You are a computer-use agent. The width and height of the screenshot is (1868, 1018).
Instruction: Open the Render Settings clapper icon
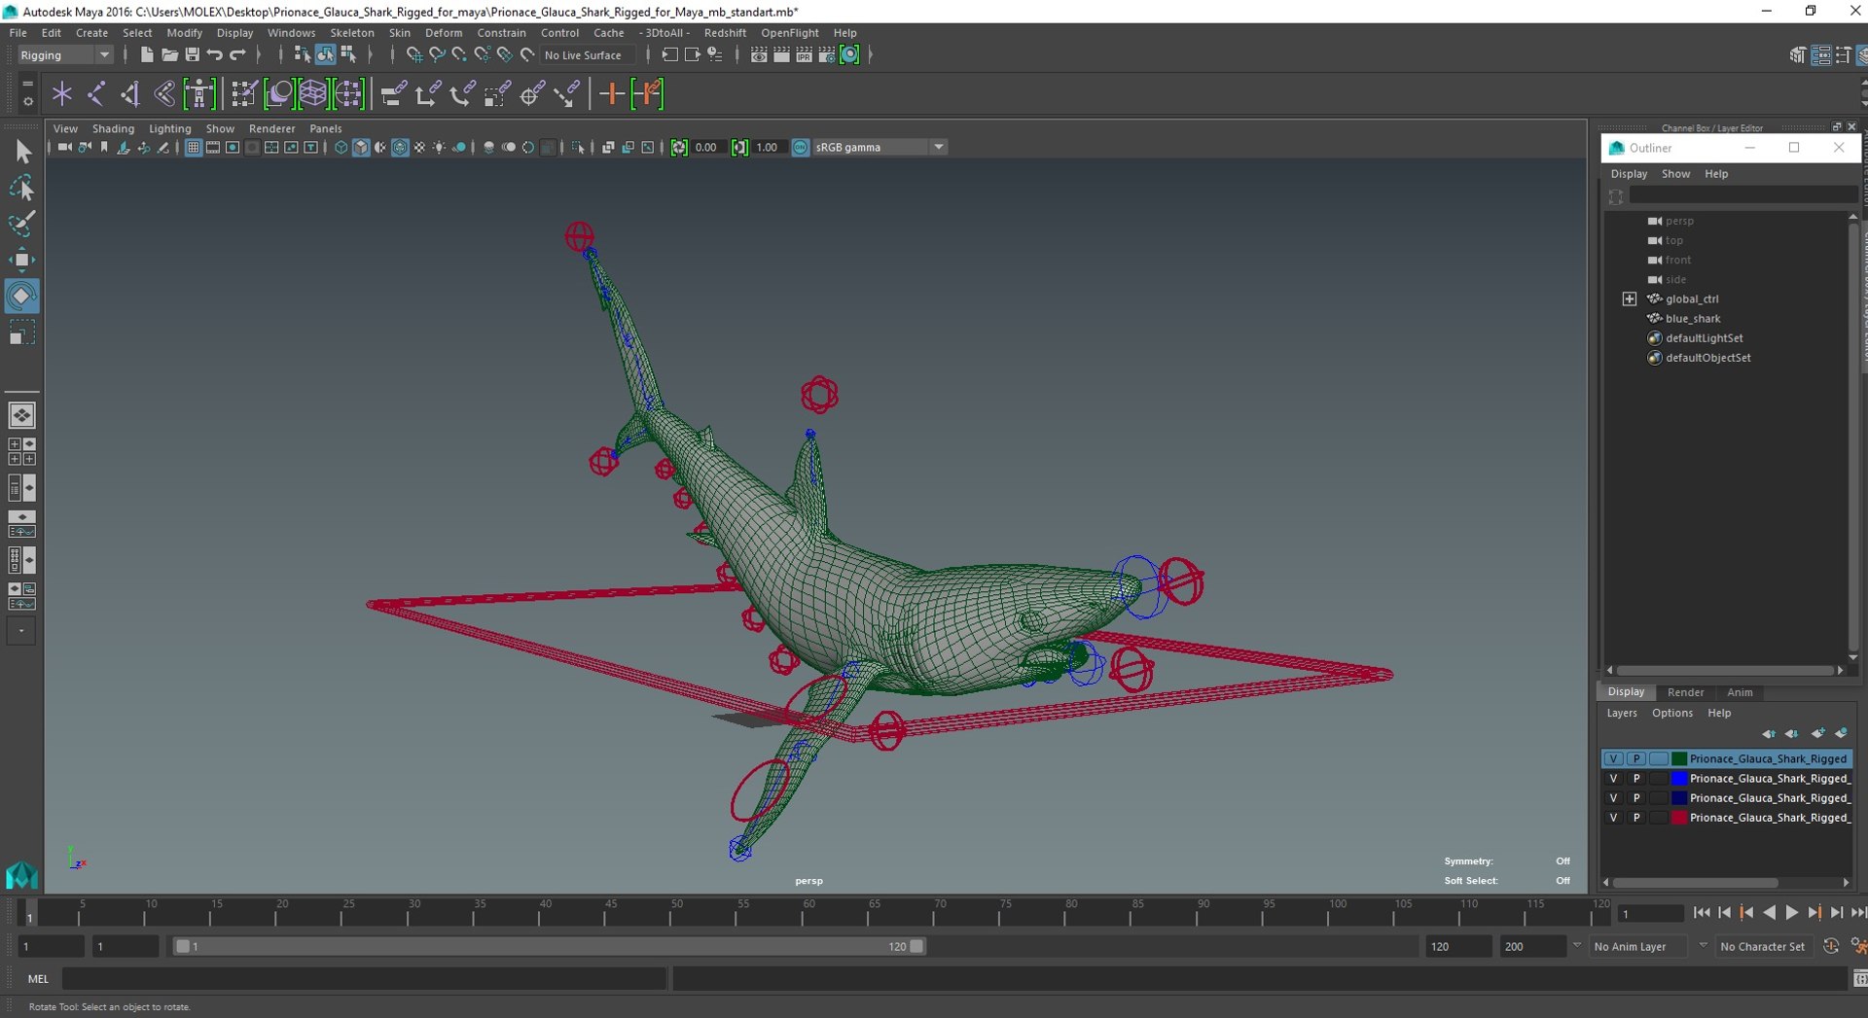pos(826,55)
